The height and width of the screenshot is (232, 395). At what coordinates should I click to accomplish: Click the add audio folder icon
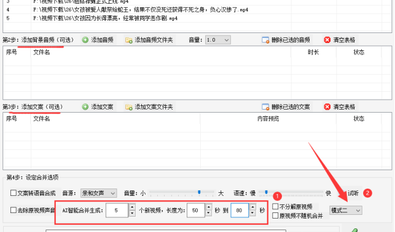pos(129,40)
